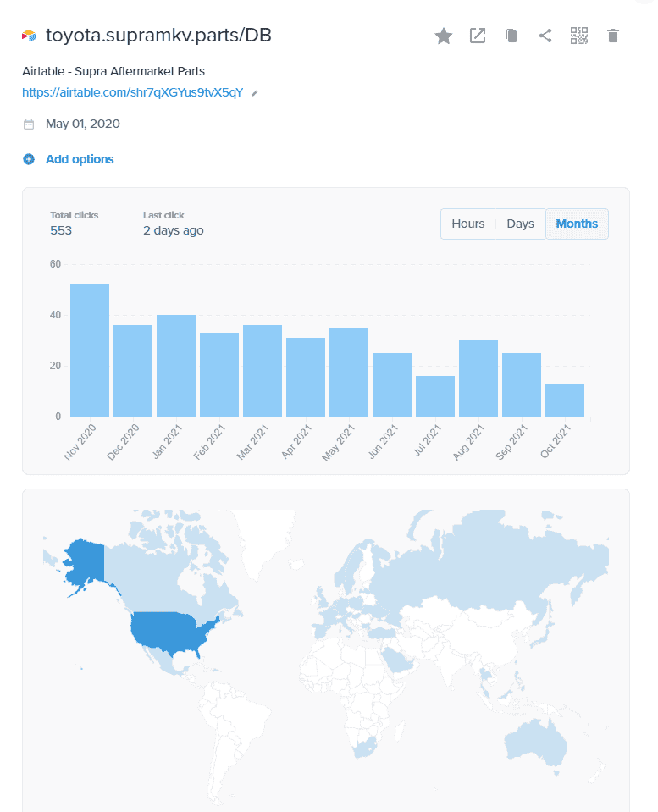The image size is (658, 812).
Task: Select the Jun 2021 bar
Action: click(x=392, y=384)
